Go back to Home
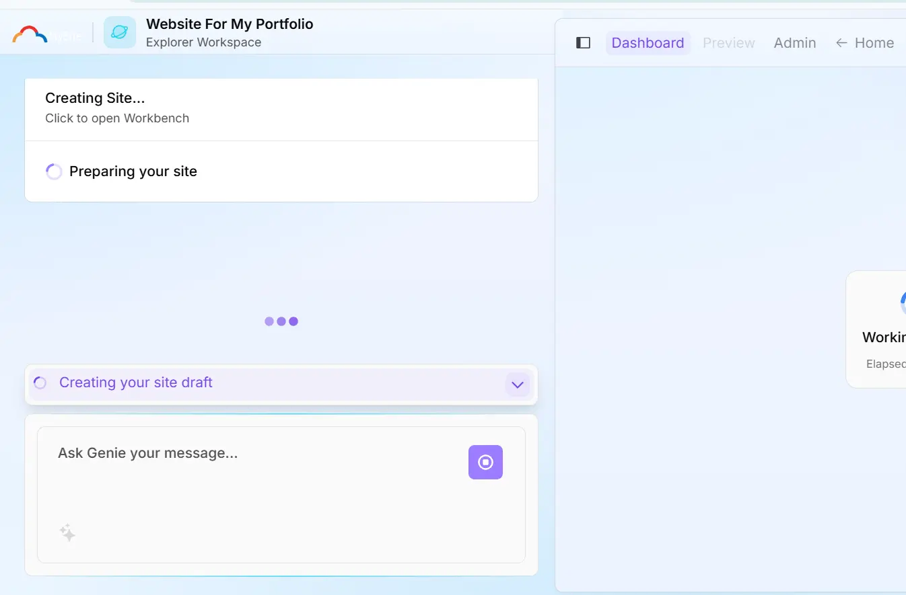 point(874,43)
